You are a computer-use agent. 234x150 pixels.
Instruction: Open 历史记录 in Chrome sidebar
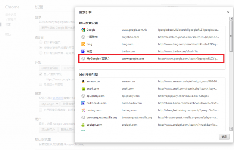tap(11, 15)
